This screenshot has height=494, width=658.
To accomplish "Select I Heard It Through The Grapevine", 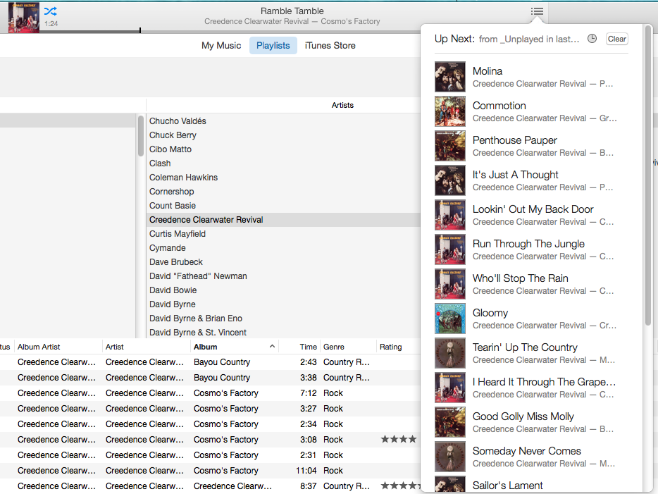I will pyautogui.click(x=532, y=388).
